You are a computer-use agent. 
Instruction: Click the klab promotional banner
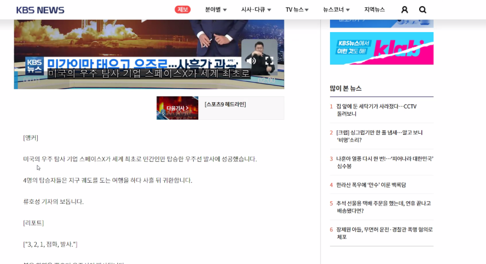click(381, 48)
